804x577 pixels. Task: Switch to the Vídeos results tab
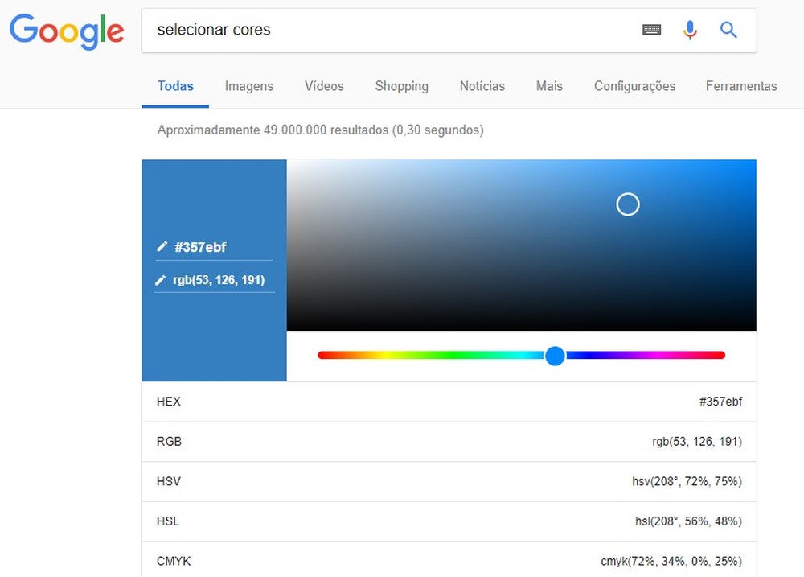[323, 86]
